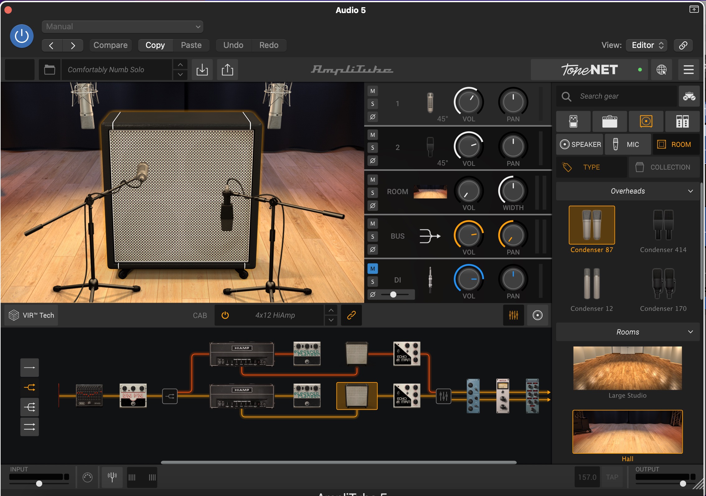The height and width of the screenshot is (496, 706).
Task: Click the ROOM WIDTH knob
Action: [513, 191]
